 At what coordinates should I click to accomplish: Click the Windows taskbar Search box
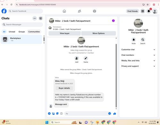[63, 122]
